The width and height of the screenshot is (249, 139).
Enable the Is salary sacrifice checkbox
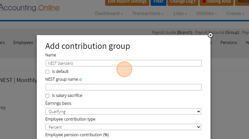(x=47, y=96)
